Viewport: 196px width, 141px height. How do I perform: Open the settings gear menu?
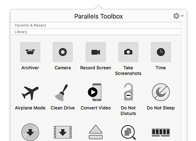178,16
